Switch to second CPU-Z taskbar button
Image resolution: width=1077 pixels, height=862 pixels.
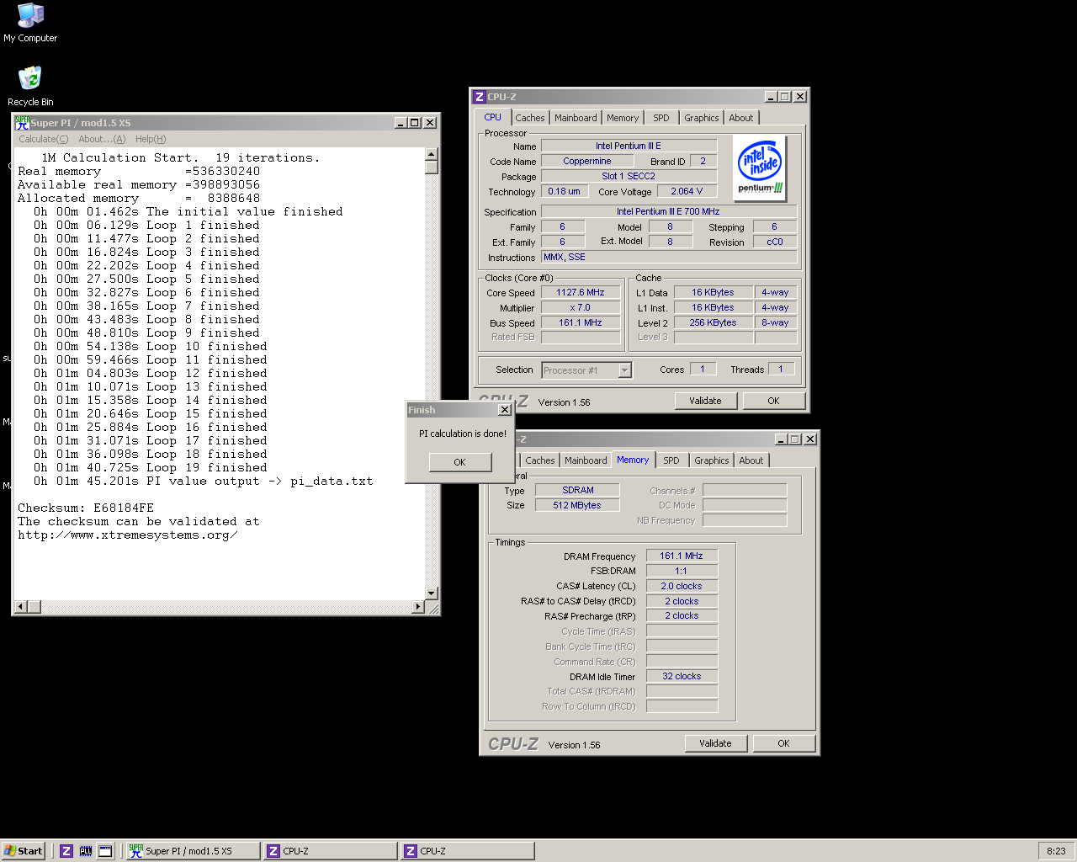point(467,851)
